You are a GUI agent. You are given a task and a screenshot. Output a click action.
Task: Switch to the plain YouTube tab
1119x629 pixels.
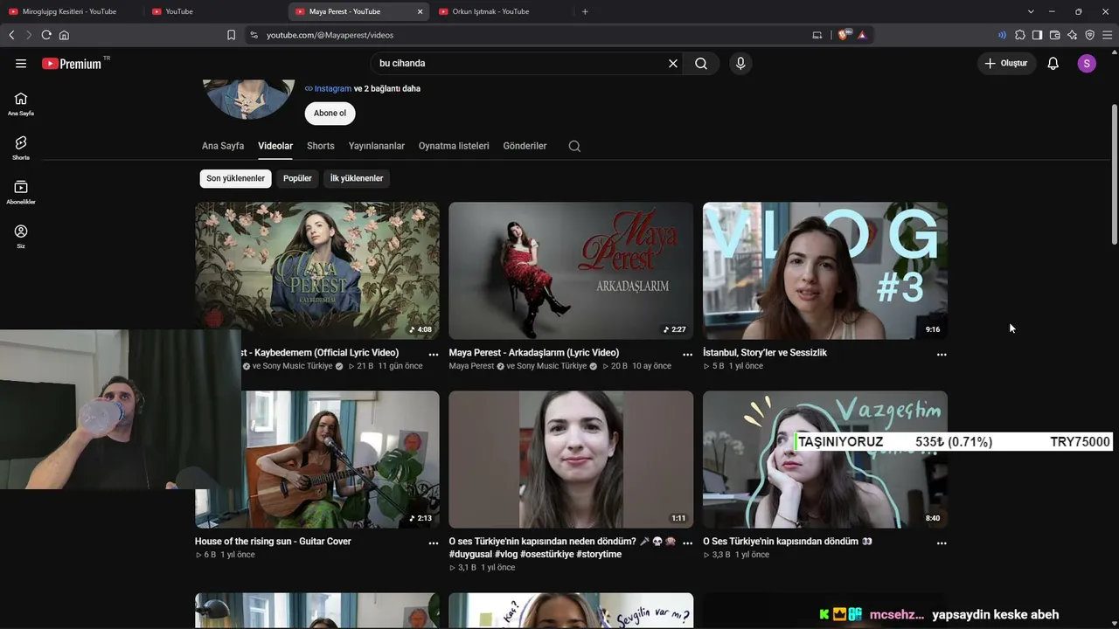(x=215, y=11)
